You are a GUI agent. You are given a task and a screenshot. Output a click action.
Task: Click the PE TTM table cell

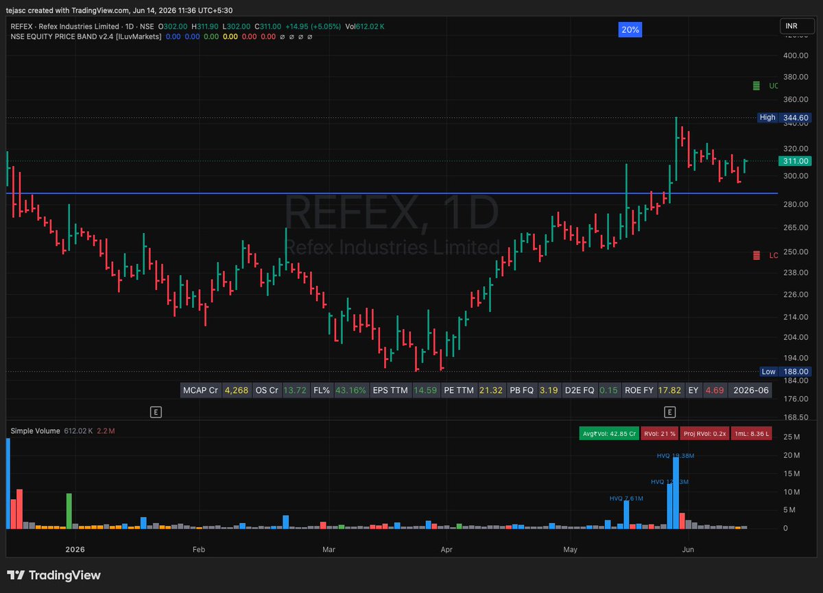click(459, 390)
